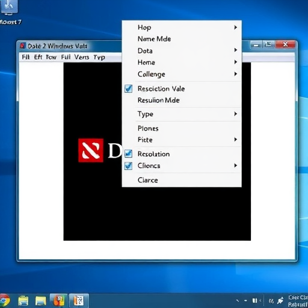Maximize the Dota 2 window
This screenshot has width=308, height=308.
coord(268,45)
